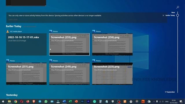Jump to 17 September on the timeline
This screenshot has width=185, height=104.
[x=170, y=92]
